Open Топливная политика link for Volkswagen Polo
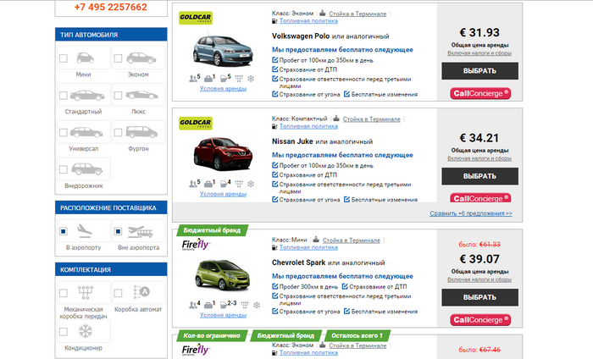593x359 pixels. (x=308, y=21)
